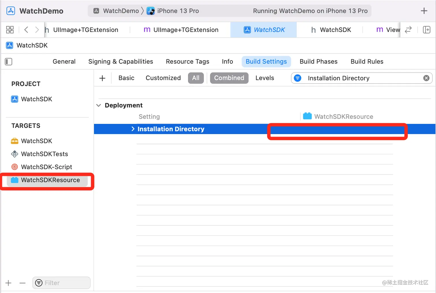Expand the Installation Directory setting

[x=133, y=129]
